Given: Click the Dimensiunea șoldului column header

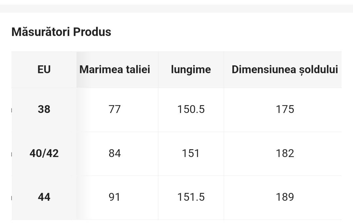Looking at the screenshot, I should (285, 70).
